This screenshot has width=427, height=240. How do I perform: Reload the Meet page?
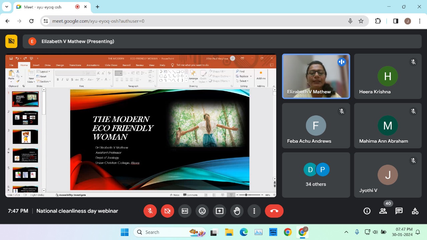[x=31, y=21]
